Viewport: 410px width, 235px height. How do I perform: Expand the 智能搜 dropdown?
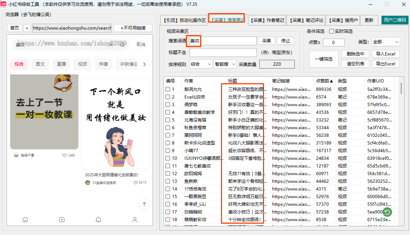[225, 63]
